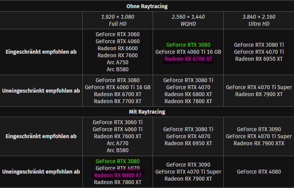The image size is (294, 188).
Task: Select the "2.560 × 1.440 WQHD" column header
Action: coord(188,20)
